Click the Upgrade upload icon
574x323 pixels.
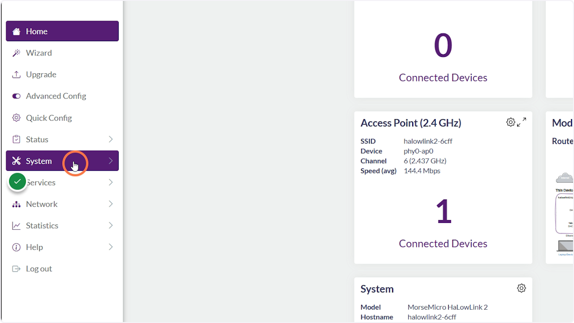16,74
